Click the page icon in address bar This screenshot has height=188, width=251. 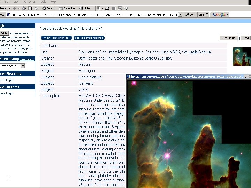pyautogui.click(x=8, y=15)
